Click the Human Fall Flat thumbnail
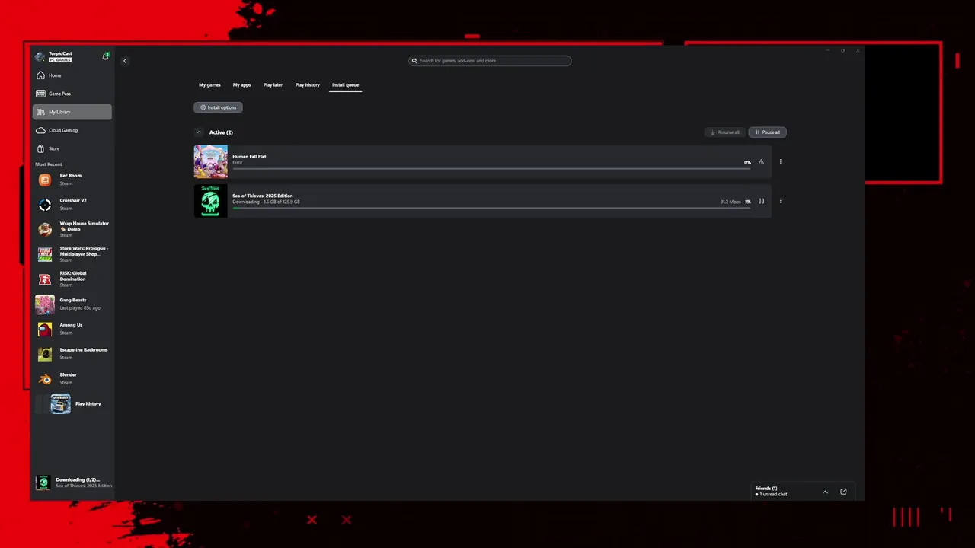975x548 pixels. coord(210,161)
